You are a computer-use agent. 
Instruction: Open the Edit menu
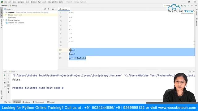[10, 2]
